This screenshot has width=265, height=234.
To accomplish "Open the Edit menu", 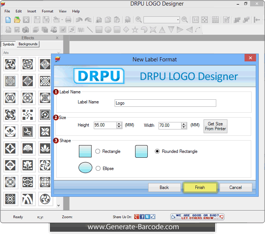I will (19, 11).
